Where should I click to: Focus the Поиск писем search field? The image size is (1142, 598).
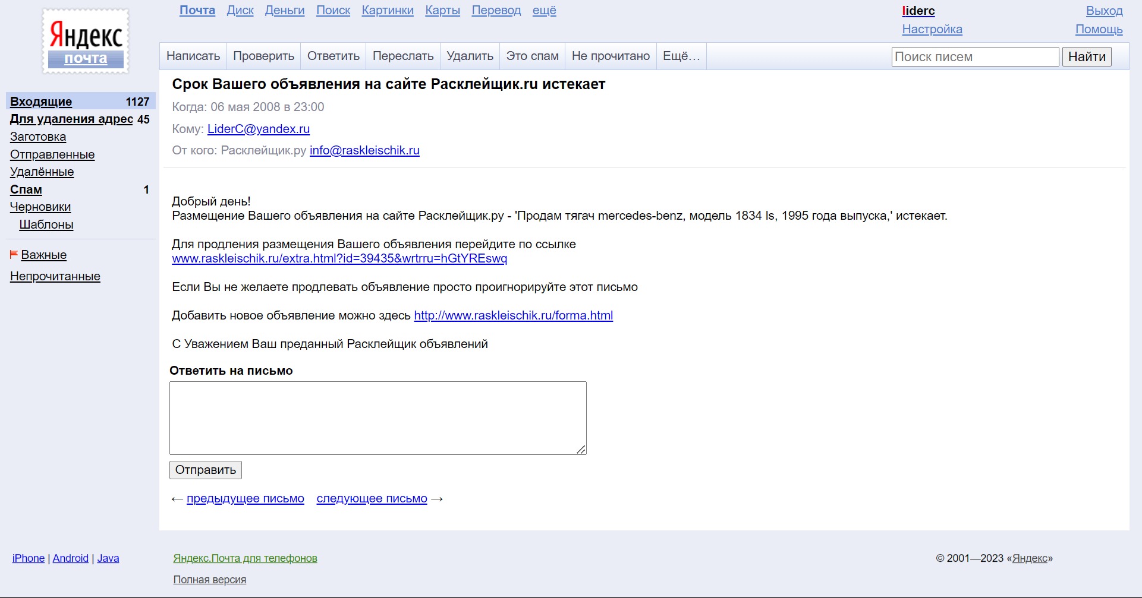click(x=975, y=56)
